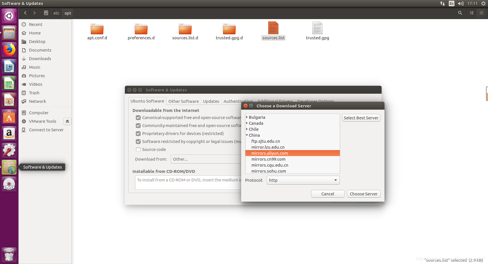Switch file manager to grid view
This screenshot has width=488, height=264.
(481, 13)
